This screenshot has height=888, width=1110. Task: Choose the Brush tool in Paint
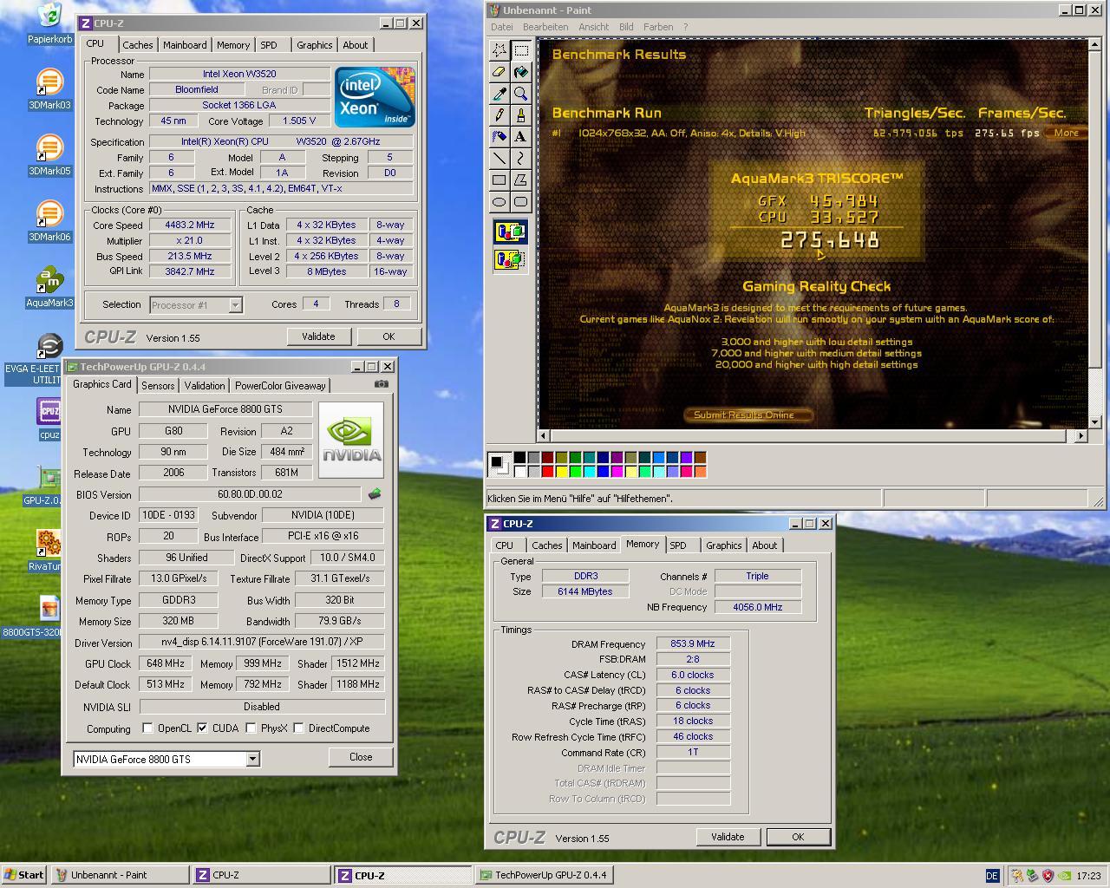point(520,114)
